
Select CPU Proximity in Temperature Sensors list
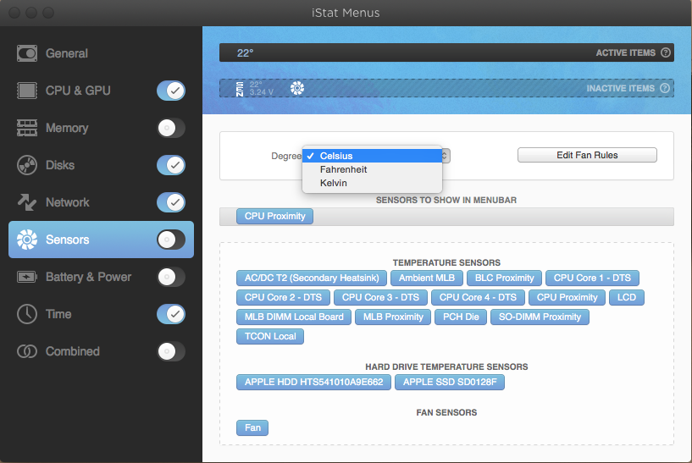pos(567,297)
